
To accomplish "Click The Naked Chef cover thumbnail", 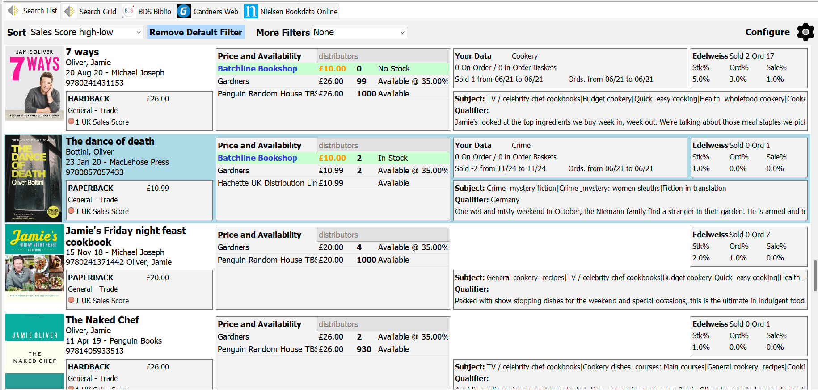I will click(x=34, y=351).
